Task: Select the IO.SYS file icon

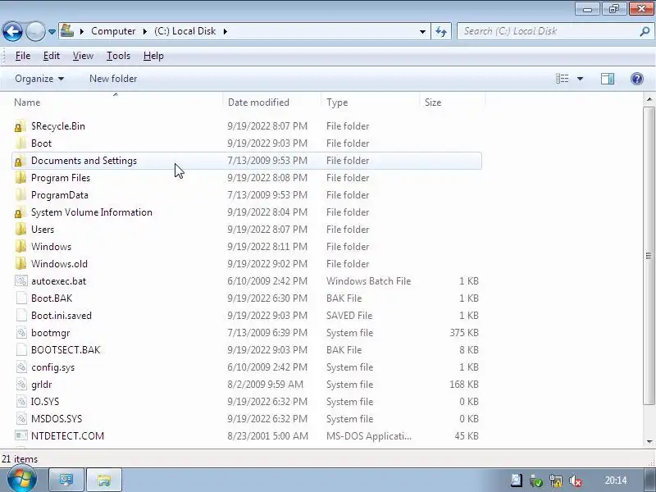Action: point(21,402)
